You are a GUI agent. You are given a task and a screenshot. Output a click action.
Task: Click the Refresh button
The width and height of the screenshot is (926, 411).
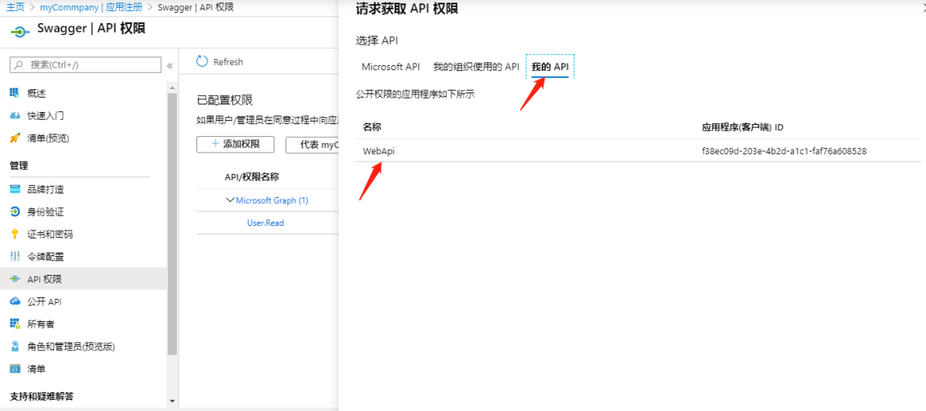click(219, 62)
